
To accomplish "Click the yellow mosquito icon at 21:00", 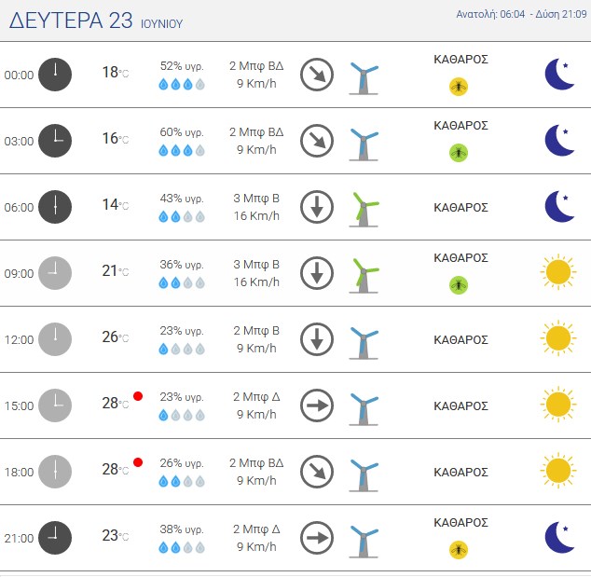I will click(459, 550).
